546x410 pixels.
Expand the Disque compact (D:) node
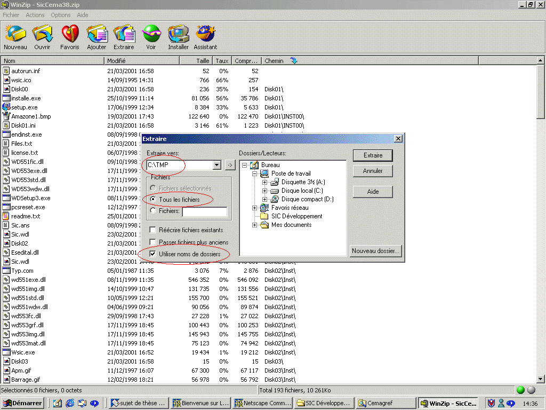click(264, 199)
